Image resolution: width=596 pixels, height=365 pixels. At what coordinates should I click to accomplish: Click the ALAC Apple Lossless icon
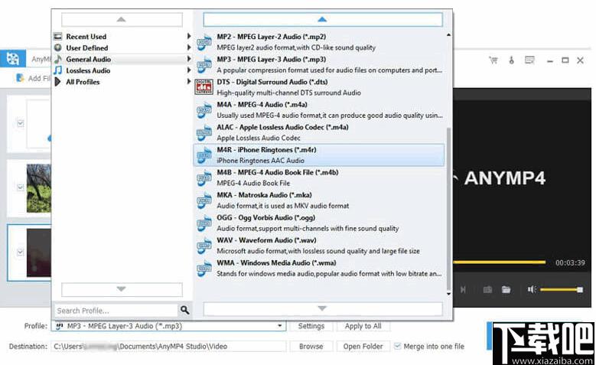tap(204, 132)
